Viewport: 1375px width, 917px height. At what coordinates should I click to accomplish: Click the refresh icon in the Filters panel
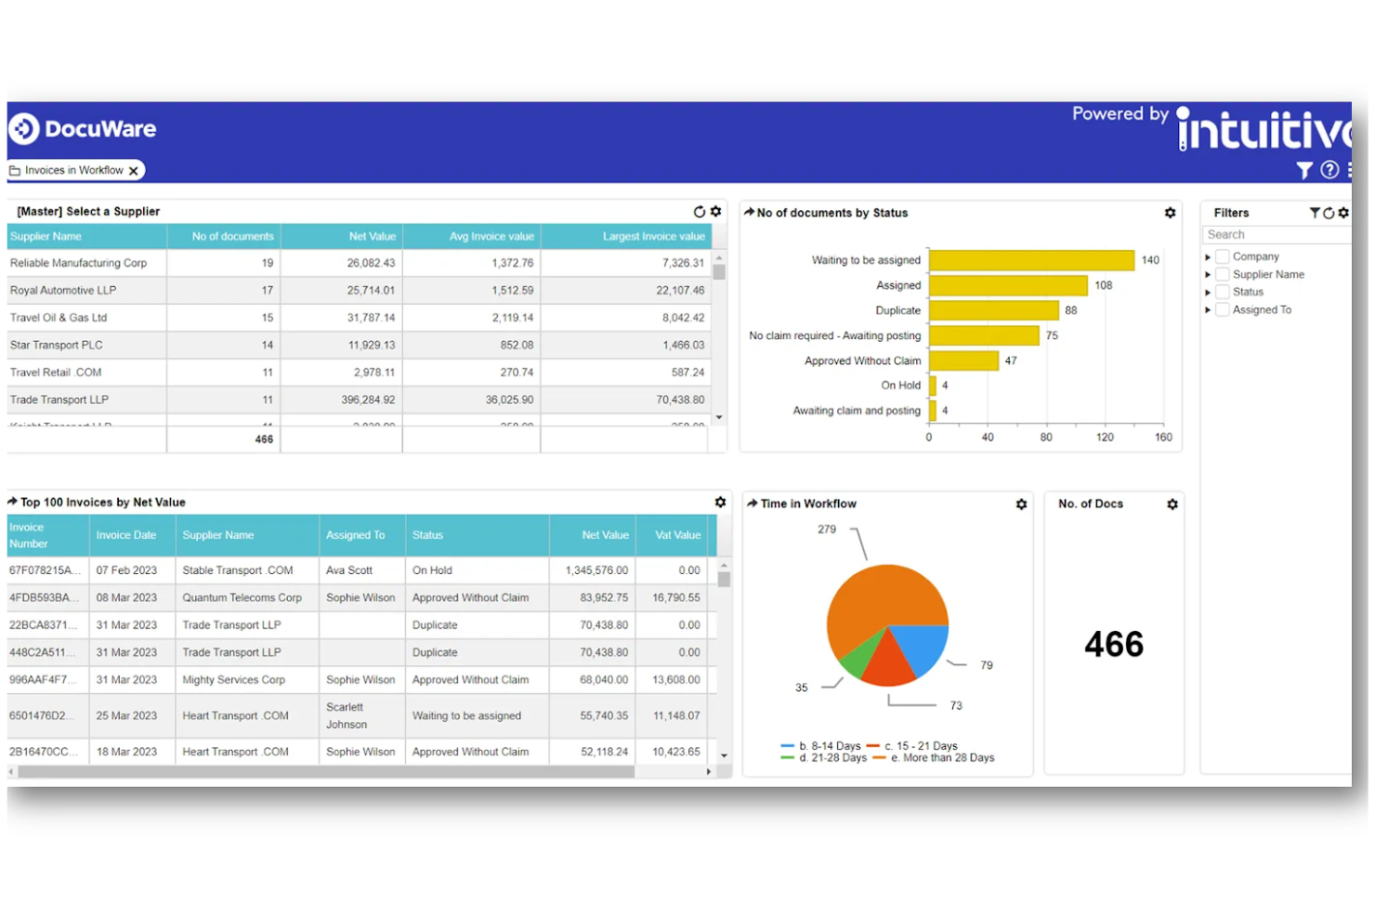click(x=1329, y=213)
